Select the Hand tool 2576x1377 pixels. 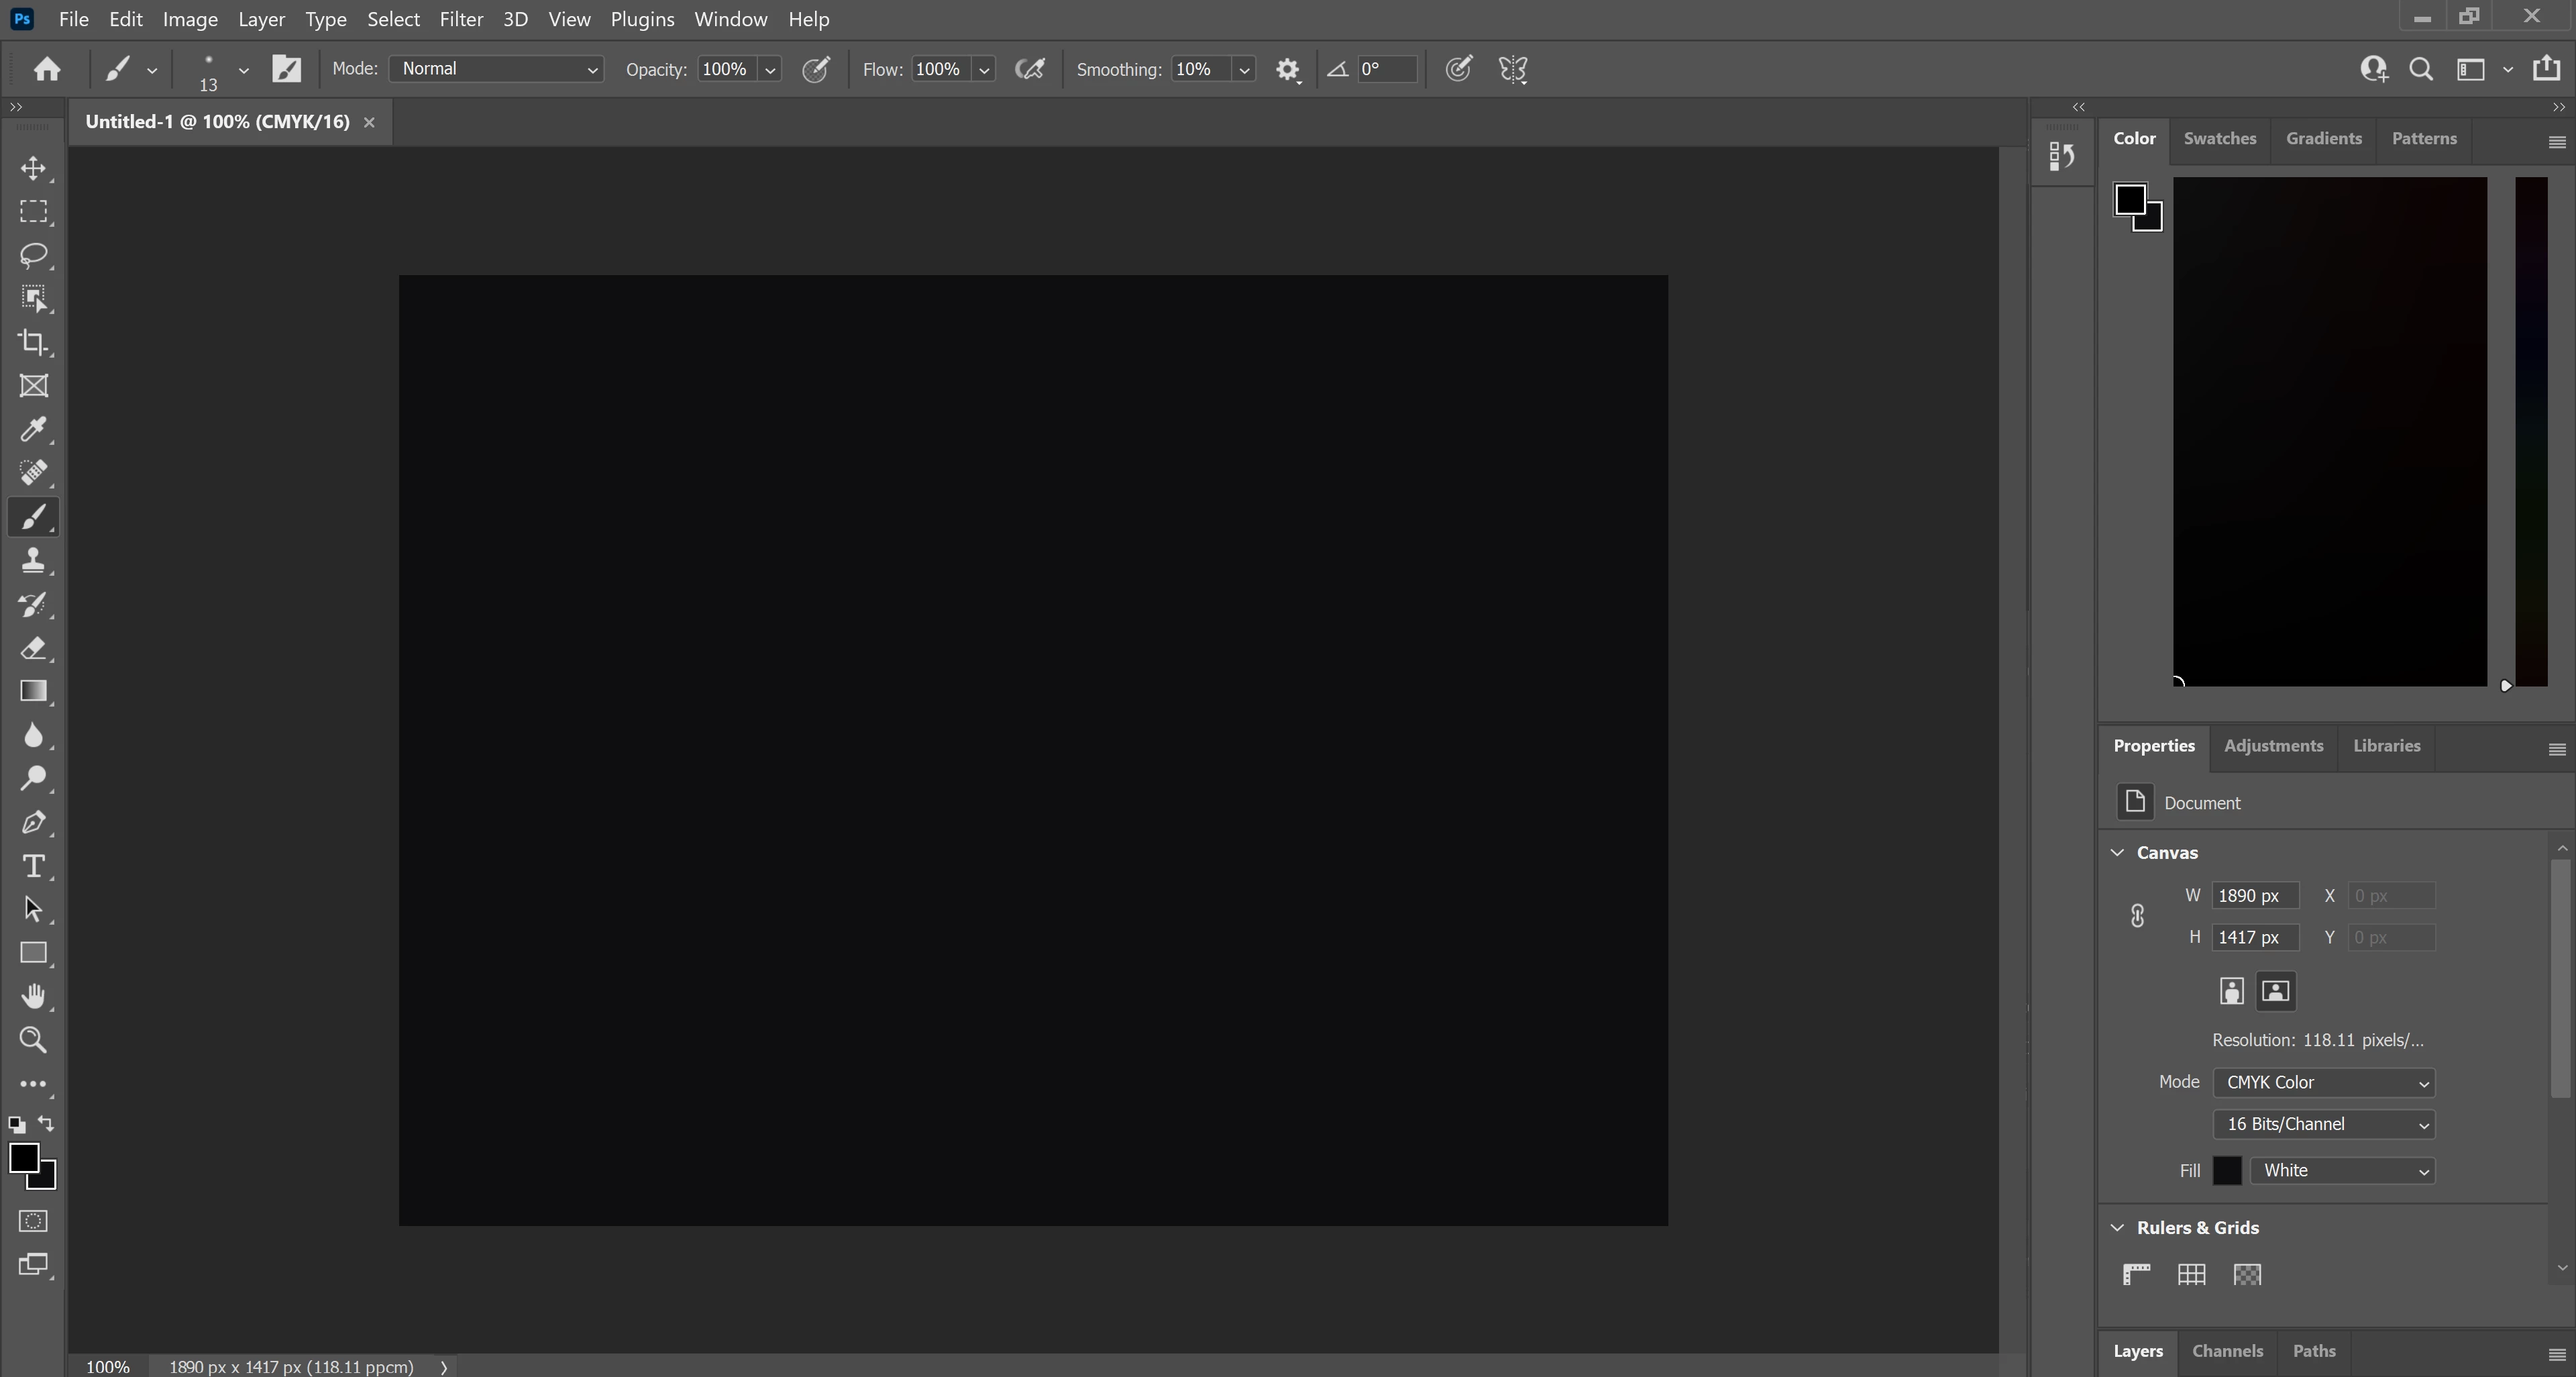click(x=33, y=996)
